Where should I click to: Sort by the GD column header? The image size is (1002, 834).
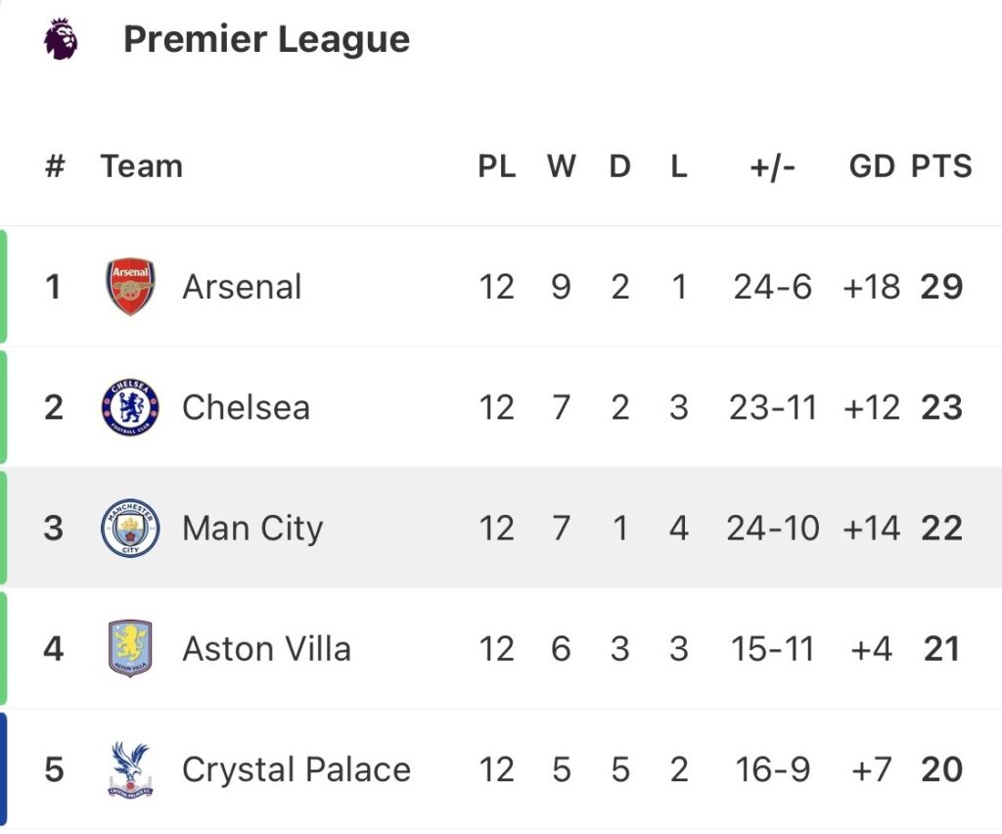coord(871,166)
